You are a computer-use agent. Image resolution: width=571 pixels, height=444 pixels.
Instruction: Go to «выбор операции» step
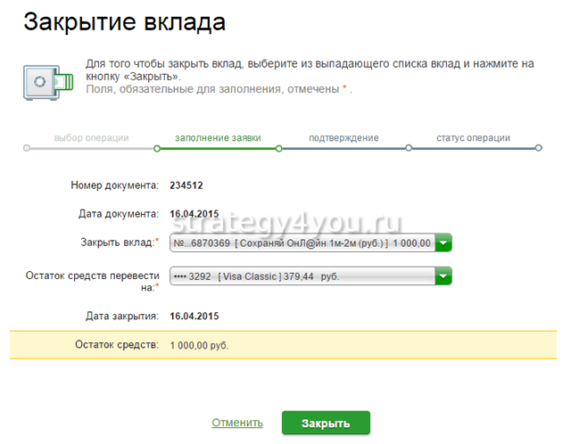click(x=91, y=138)
